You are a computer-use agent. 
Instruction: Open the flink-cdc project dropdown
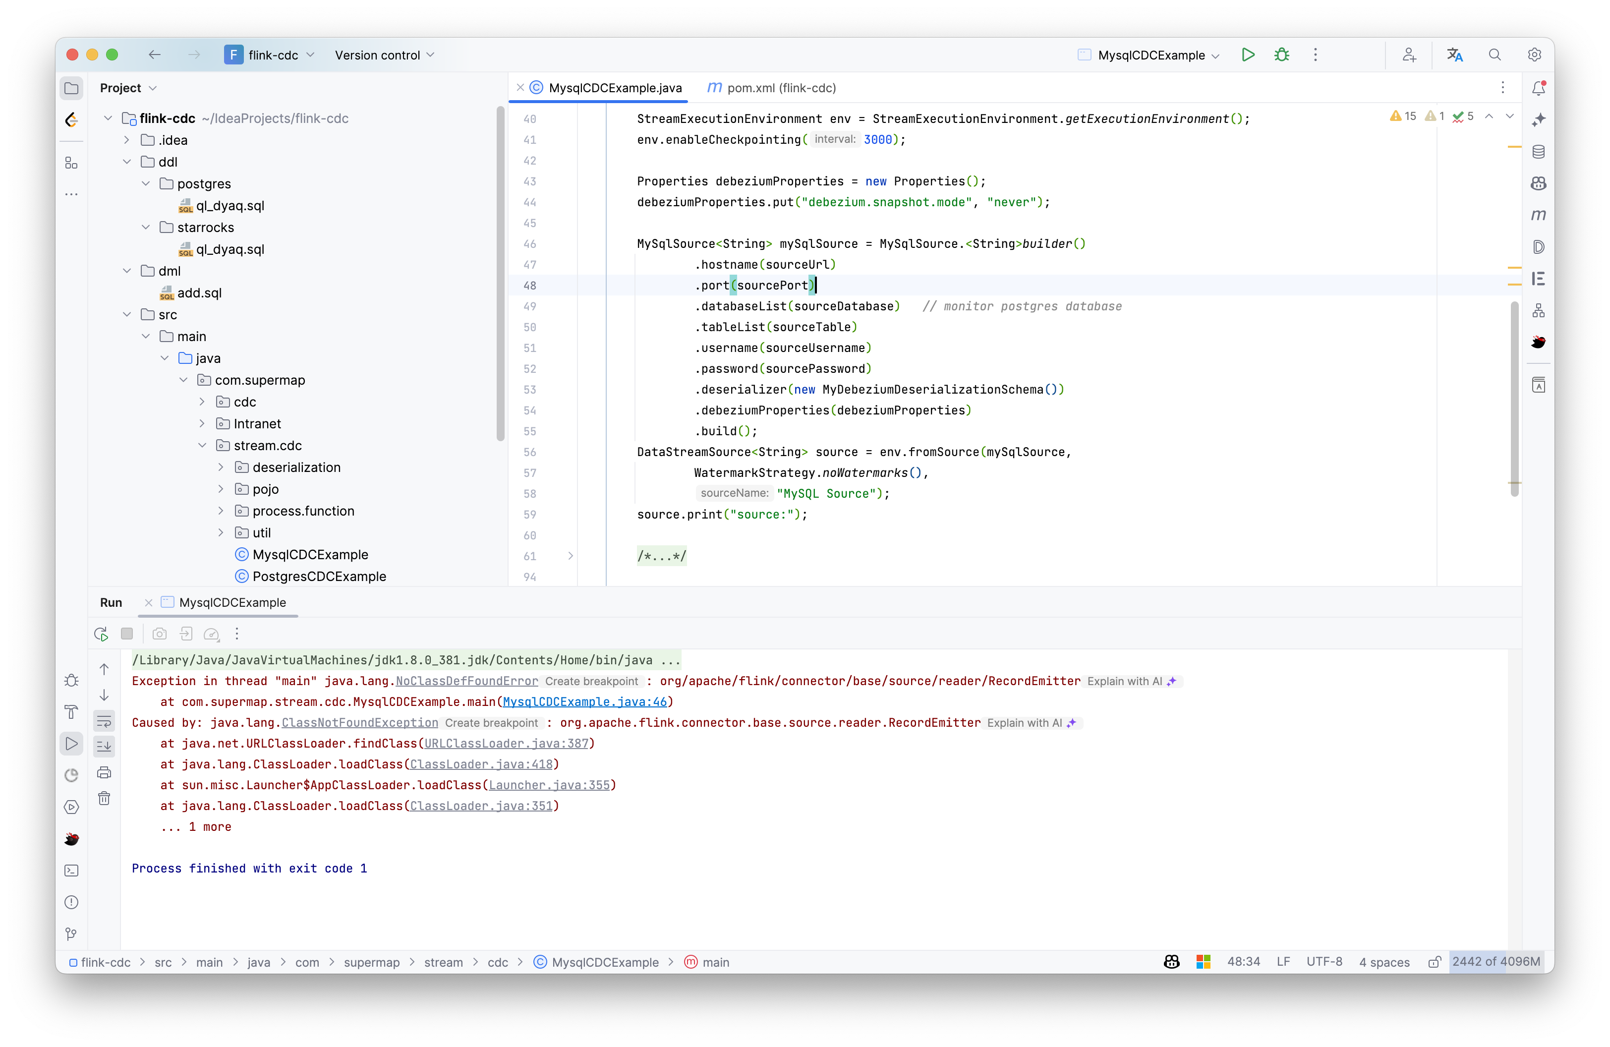click(x=270, y=55)
